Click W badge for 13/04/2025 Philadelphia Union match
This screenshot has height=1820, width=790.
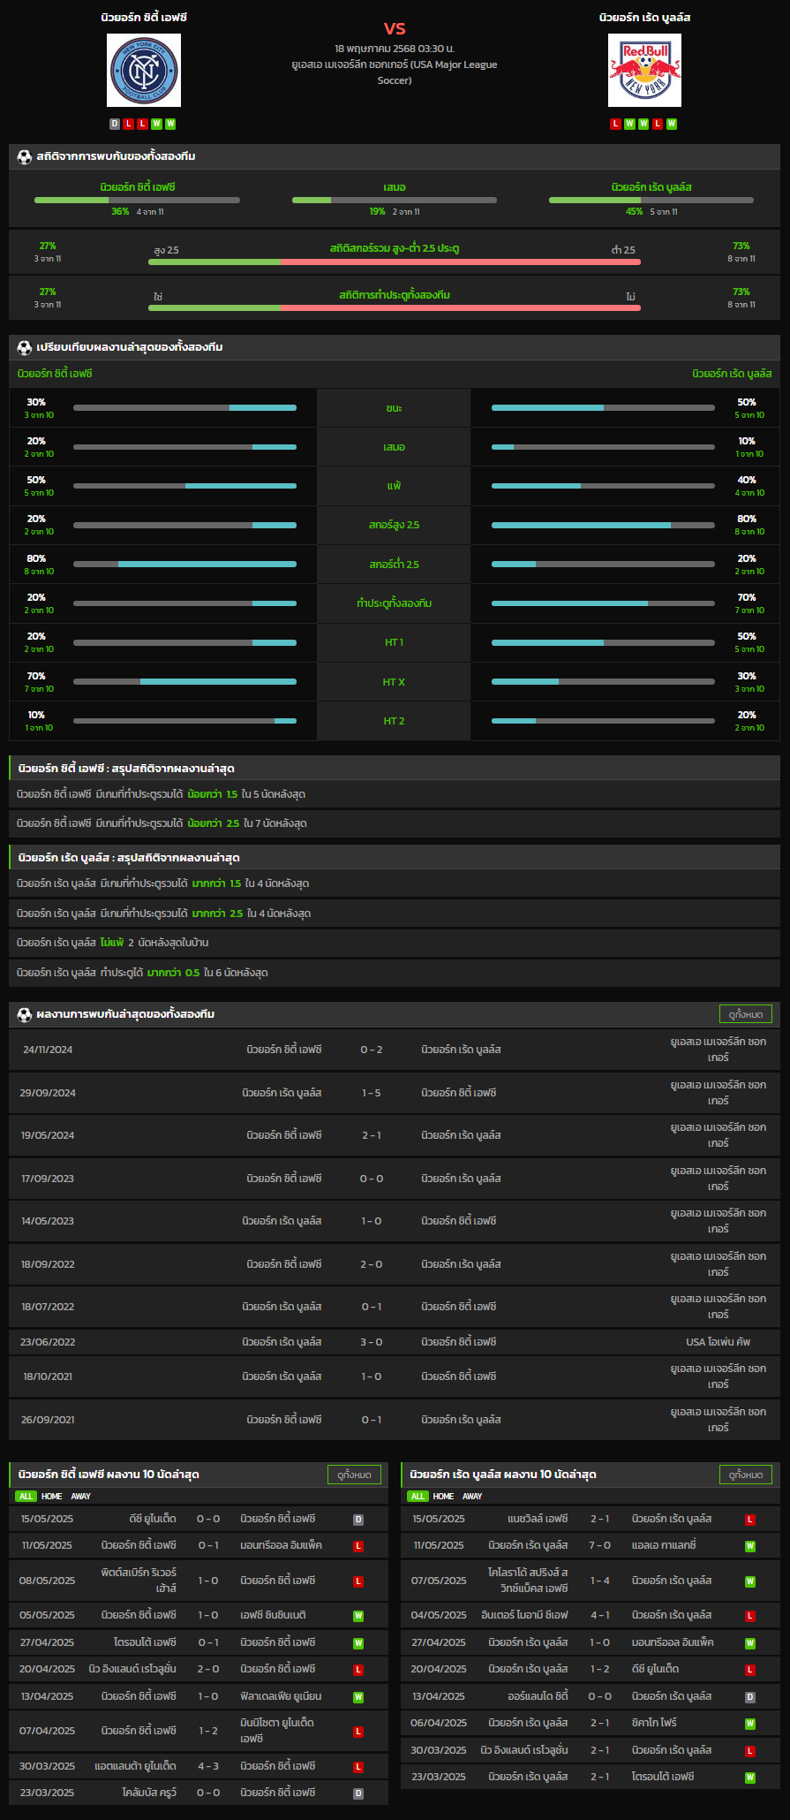pos(358,1697)
